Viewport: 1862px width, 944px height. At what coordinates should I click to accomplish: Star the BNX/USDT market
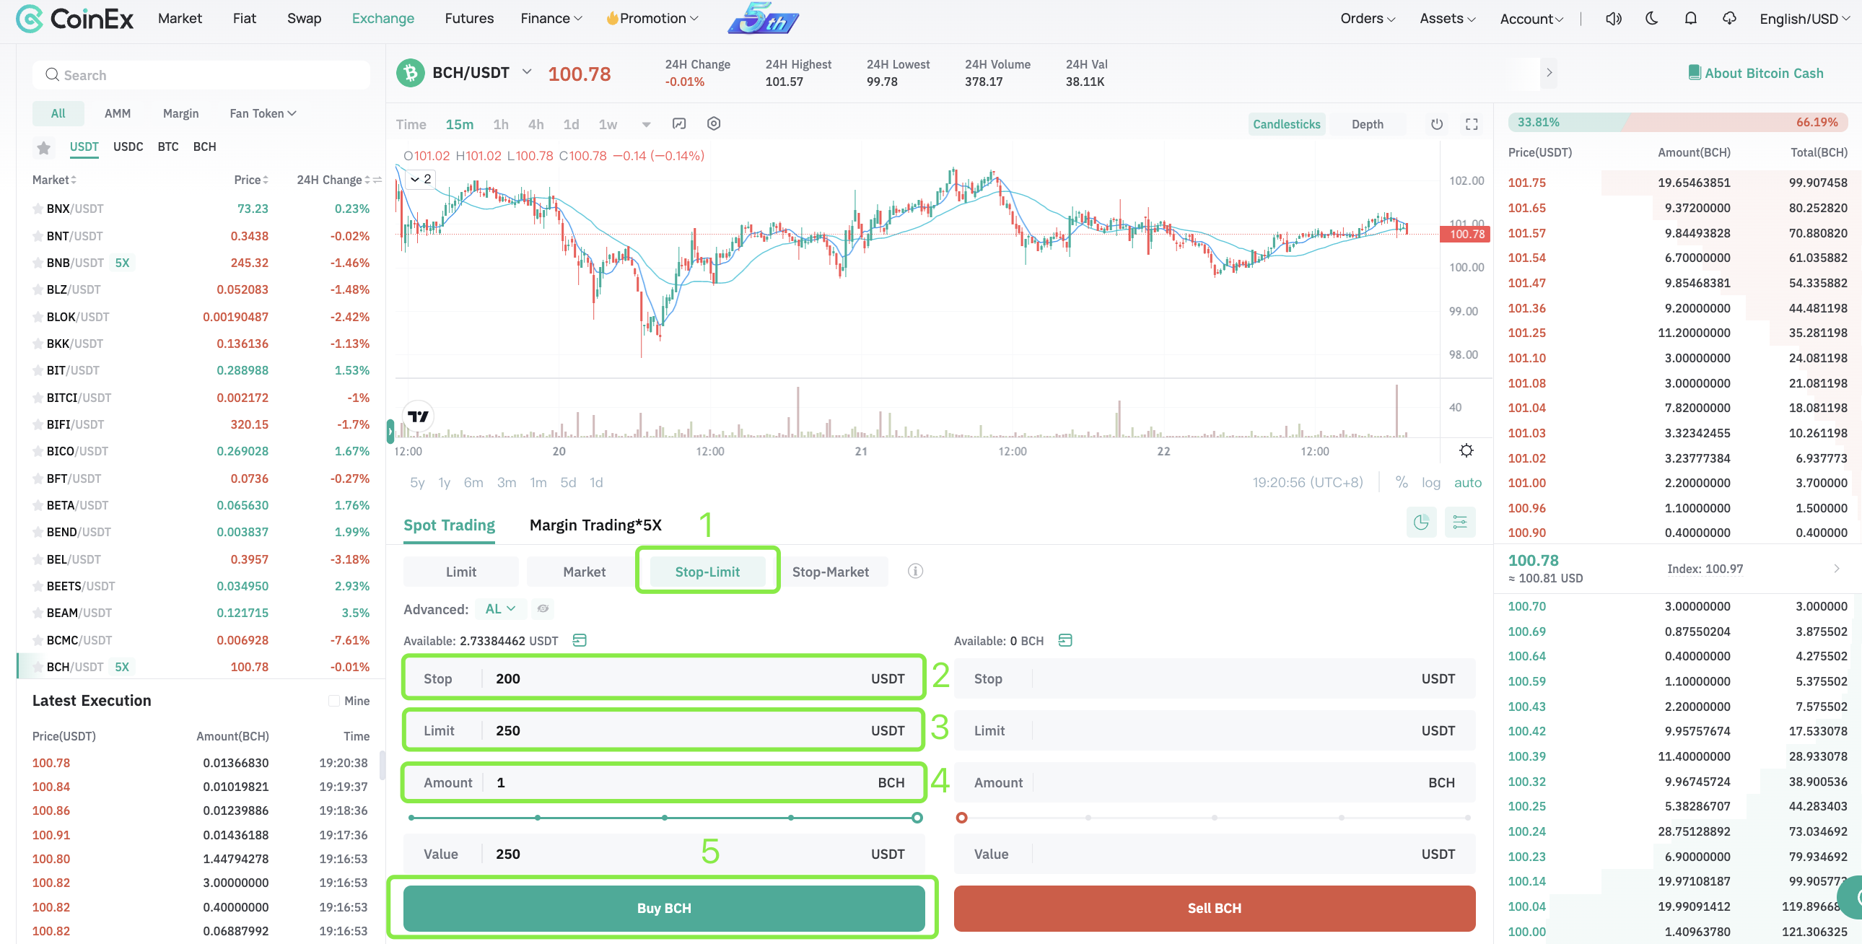coord(38,209)
